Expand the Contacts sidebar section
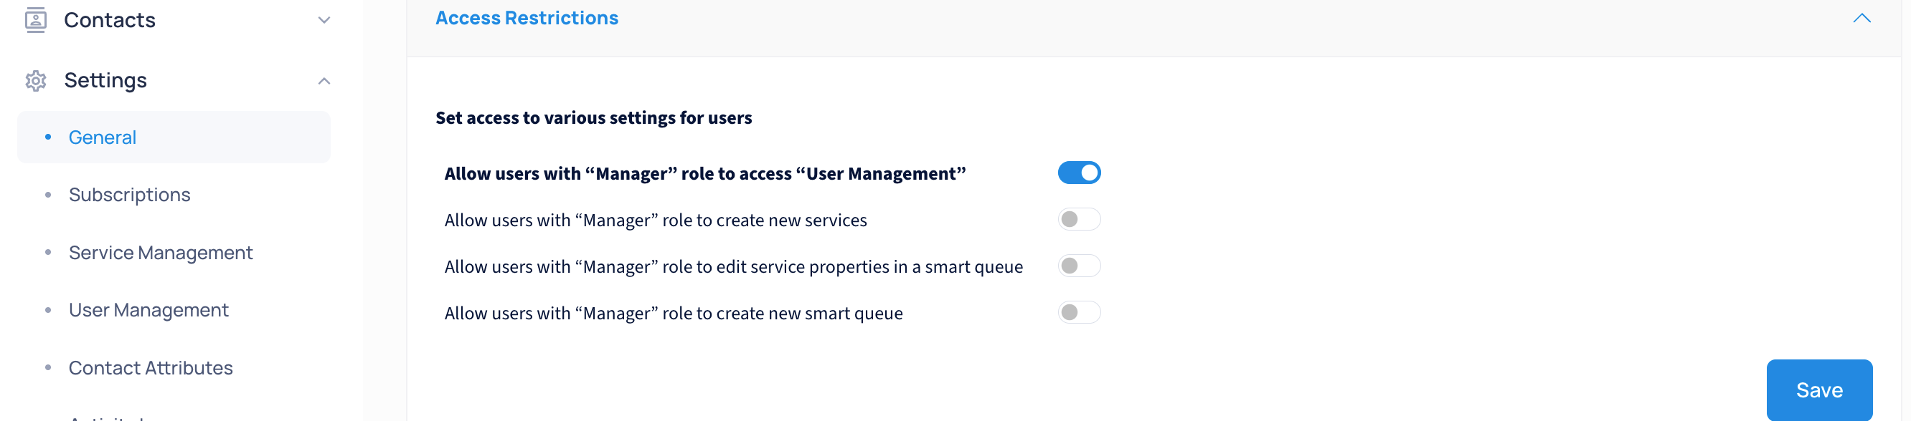The width and height of the screenshot is (1911, 421). point(324,20)
